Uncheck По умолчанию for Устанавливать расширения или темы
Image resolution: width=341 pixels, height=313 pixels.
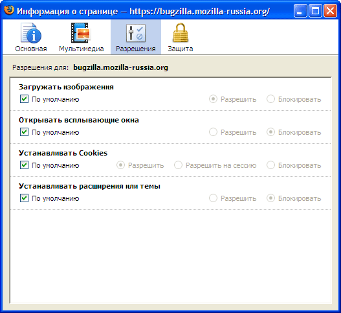click(x=24, y=198)
